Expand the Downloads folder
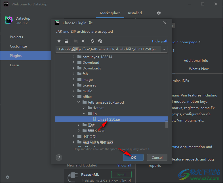Screen dimensions: 223x183 73,68
